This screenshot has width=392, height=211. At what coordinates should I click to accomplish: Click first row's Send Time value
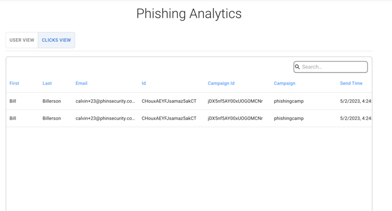click(356, 101)
